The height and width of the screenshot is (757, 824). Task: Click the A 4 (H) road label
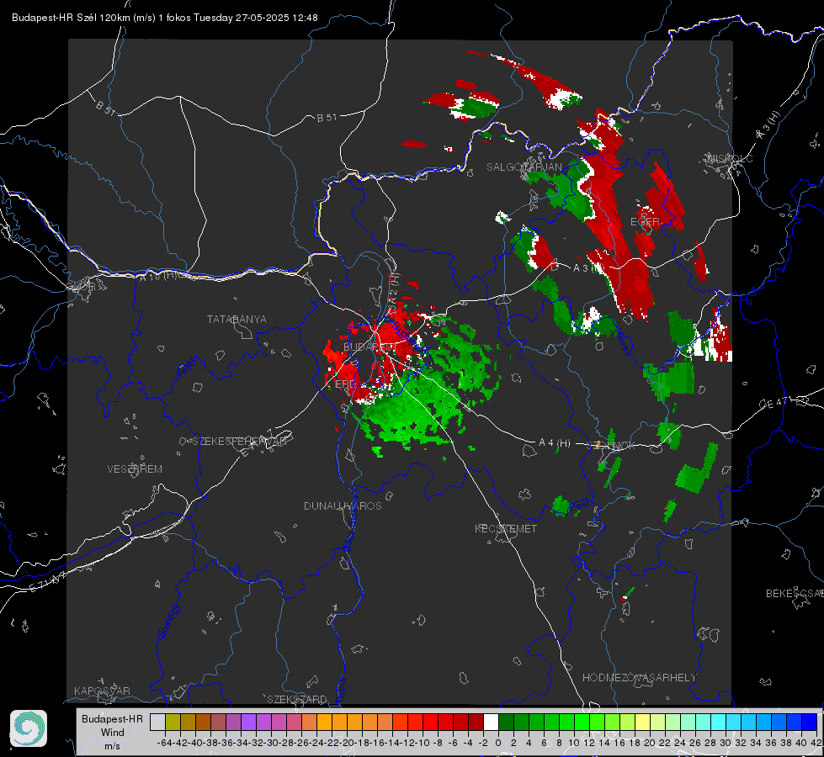[555, 443]
